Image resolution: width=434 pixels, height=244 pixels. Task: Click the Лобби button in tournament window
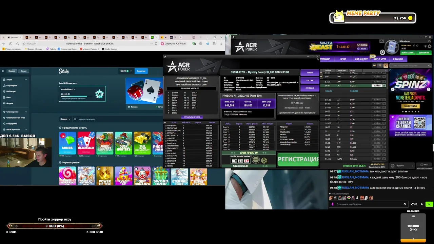pyautogui.click(x=310, y=73)
